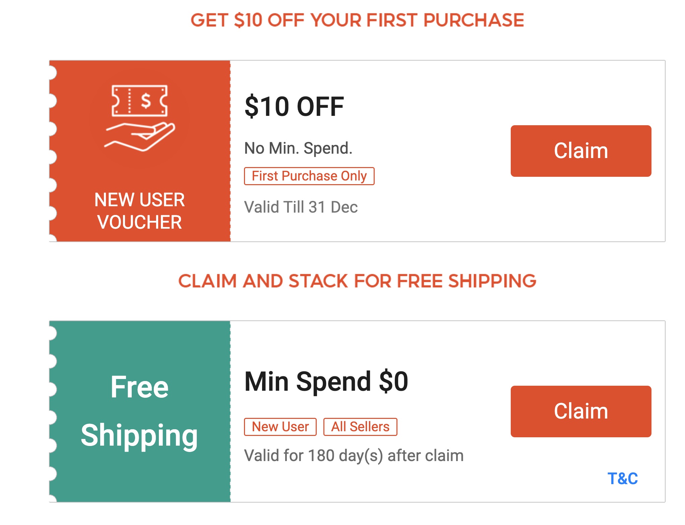685x525 pixels.
Task: Click the word "Shipping" on green panel
Action: [x=139, y=435]
